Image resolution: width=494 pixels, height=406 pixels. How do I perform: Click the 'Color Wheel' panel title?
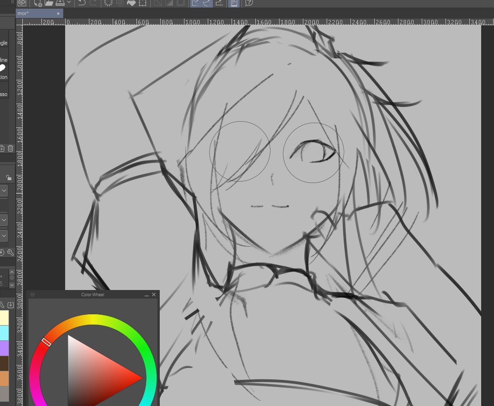(93, 294)
